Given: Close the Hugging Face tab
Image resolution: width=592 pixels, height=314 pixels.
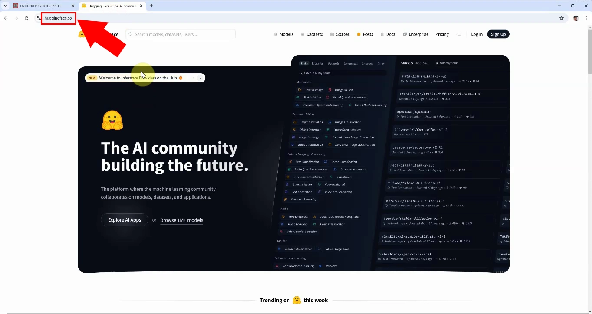Looking at the screenshot, I should [142, 6].
